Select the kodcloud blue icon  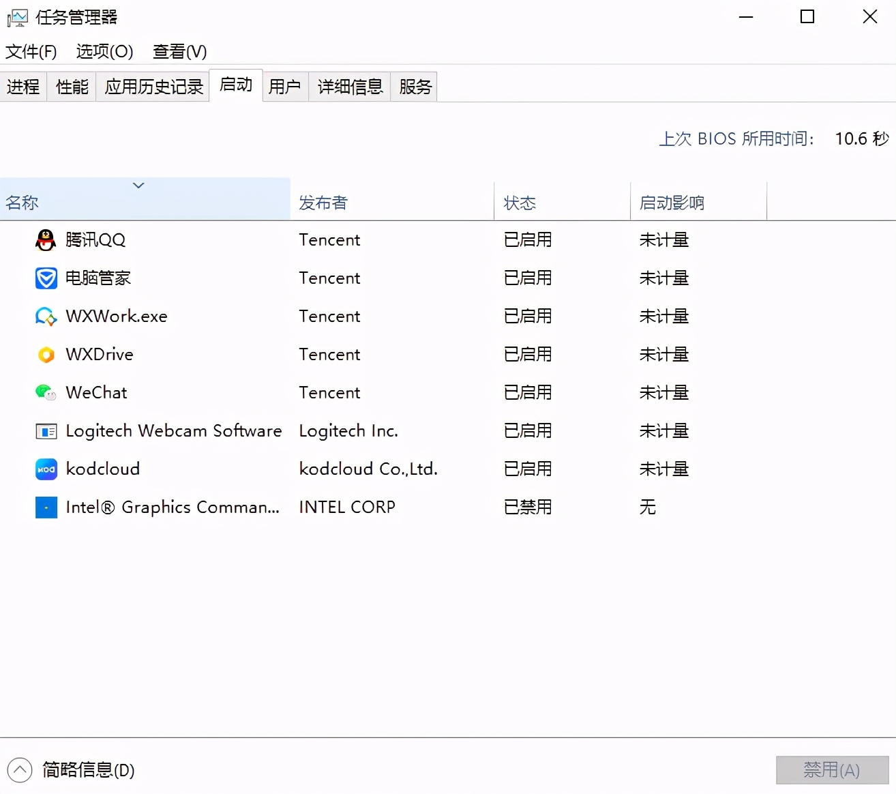tap(46, 469)
